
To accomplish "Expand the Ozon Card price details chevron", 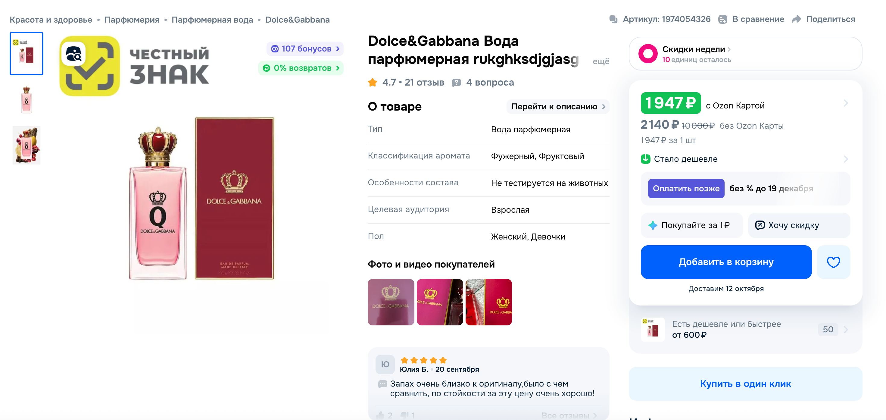I will pyautogui.click(x=846, y=103).
